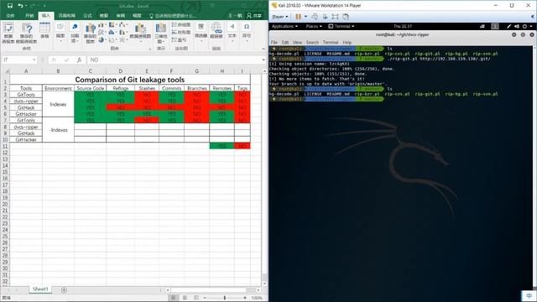The width and height of the screenshot is (537, 302).
Task: Switch Excel to Page Layout view
Action: [x=185, y=298]
